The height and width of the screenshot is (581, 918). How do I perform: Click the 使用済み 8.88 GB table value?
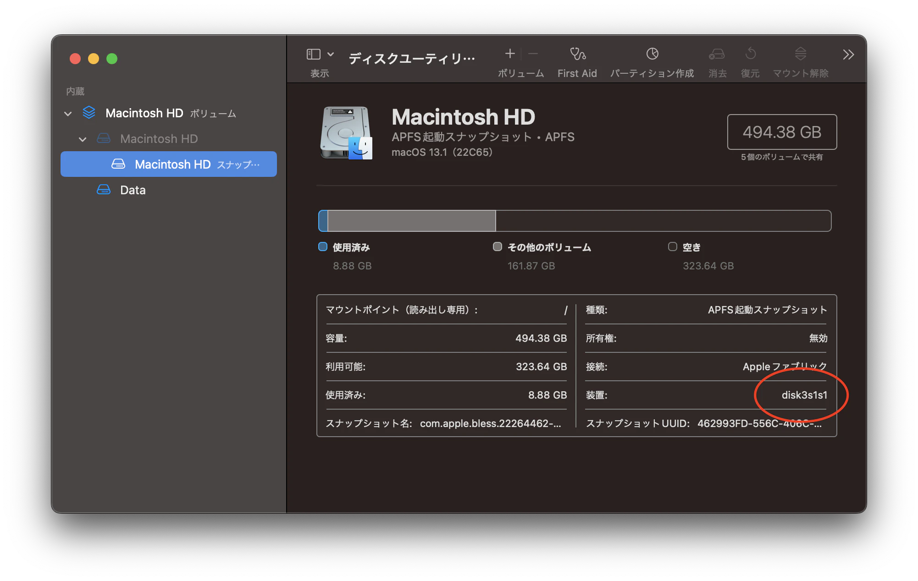(x=547, y=395)
